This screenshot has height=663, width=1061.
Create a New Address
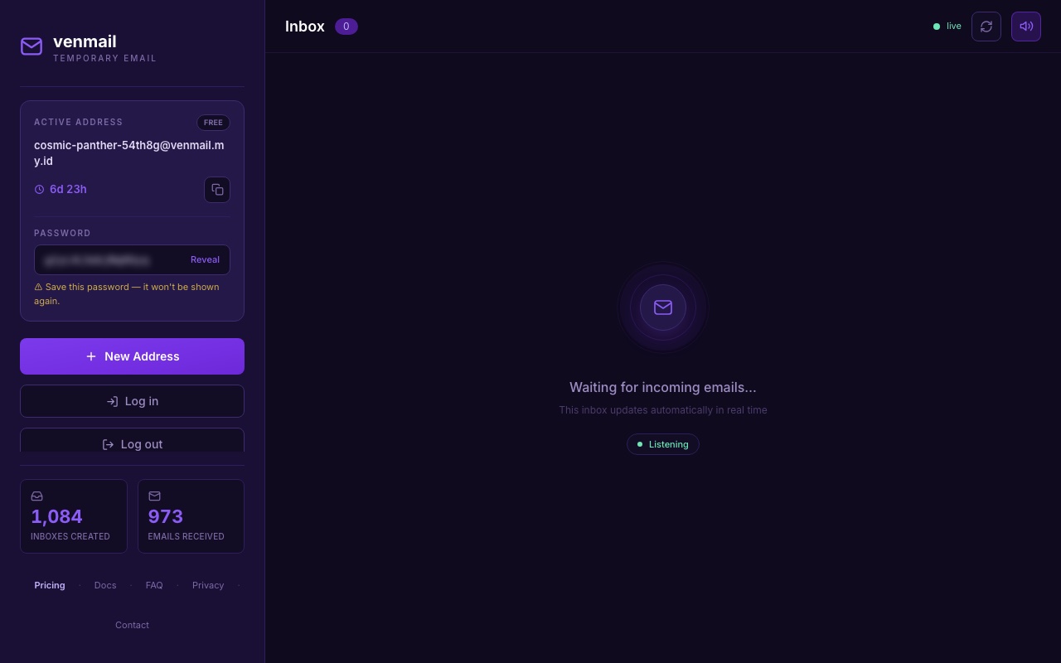tap(132, 356)
